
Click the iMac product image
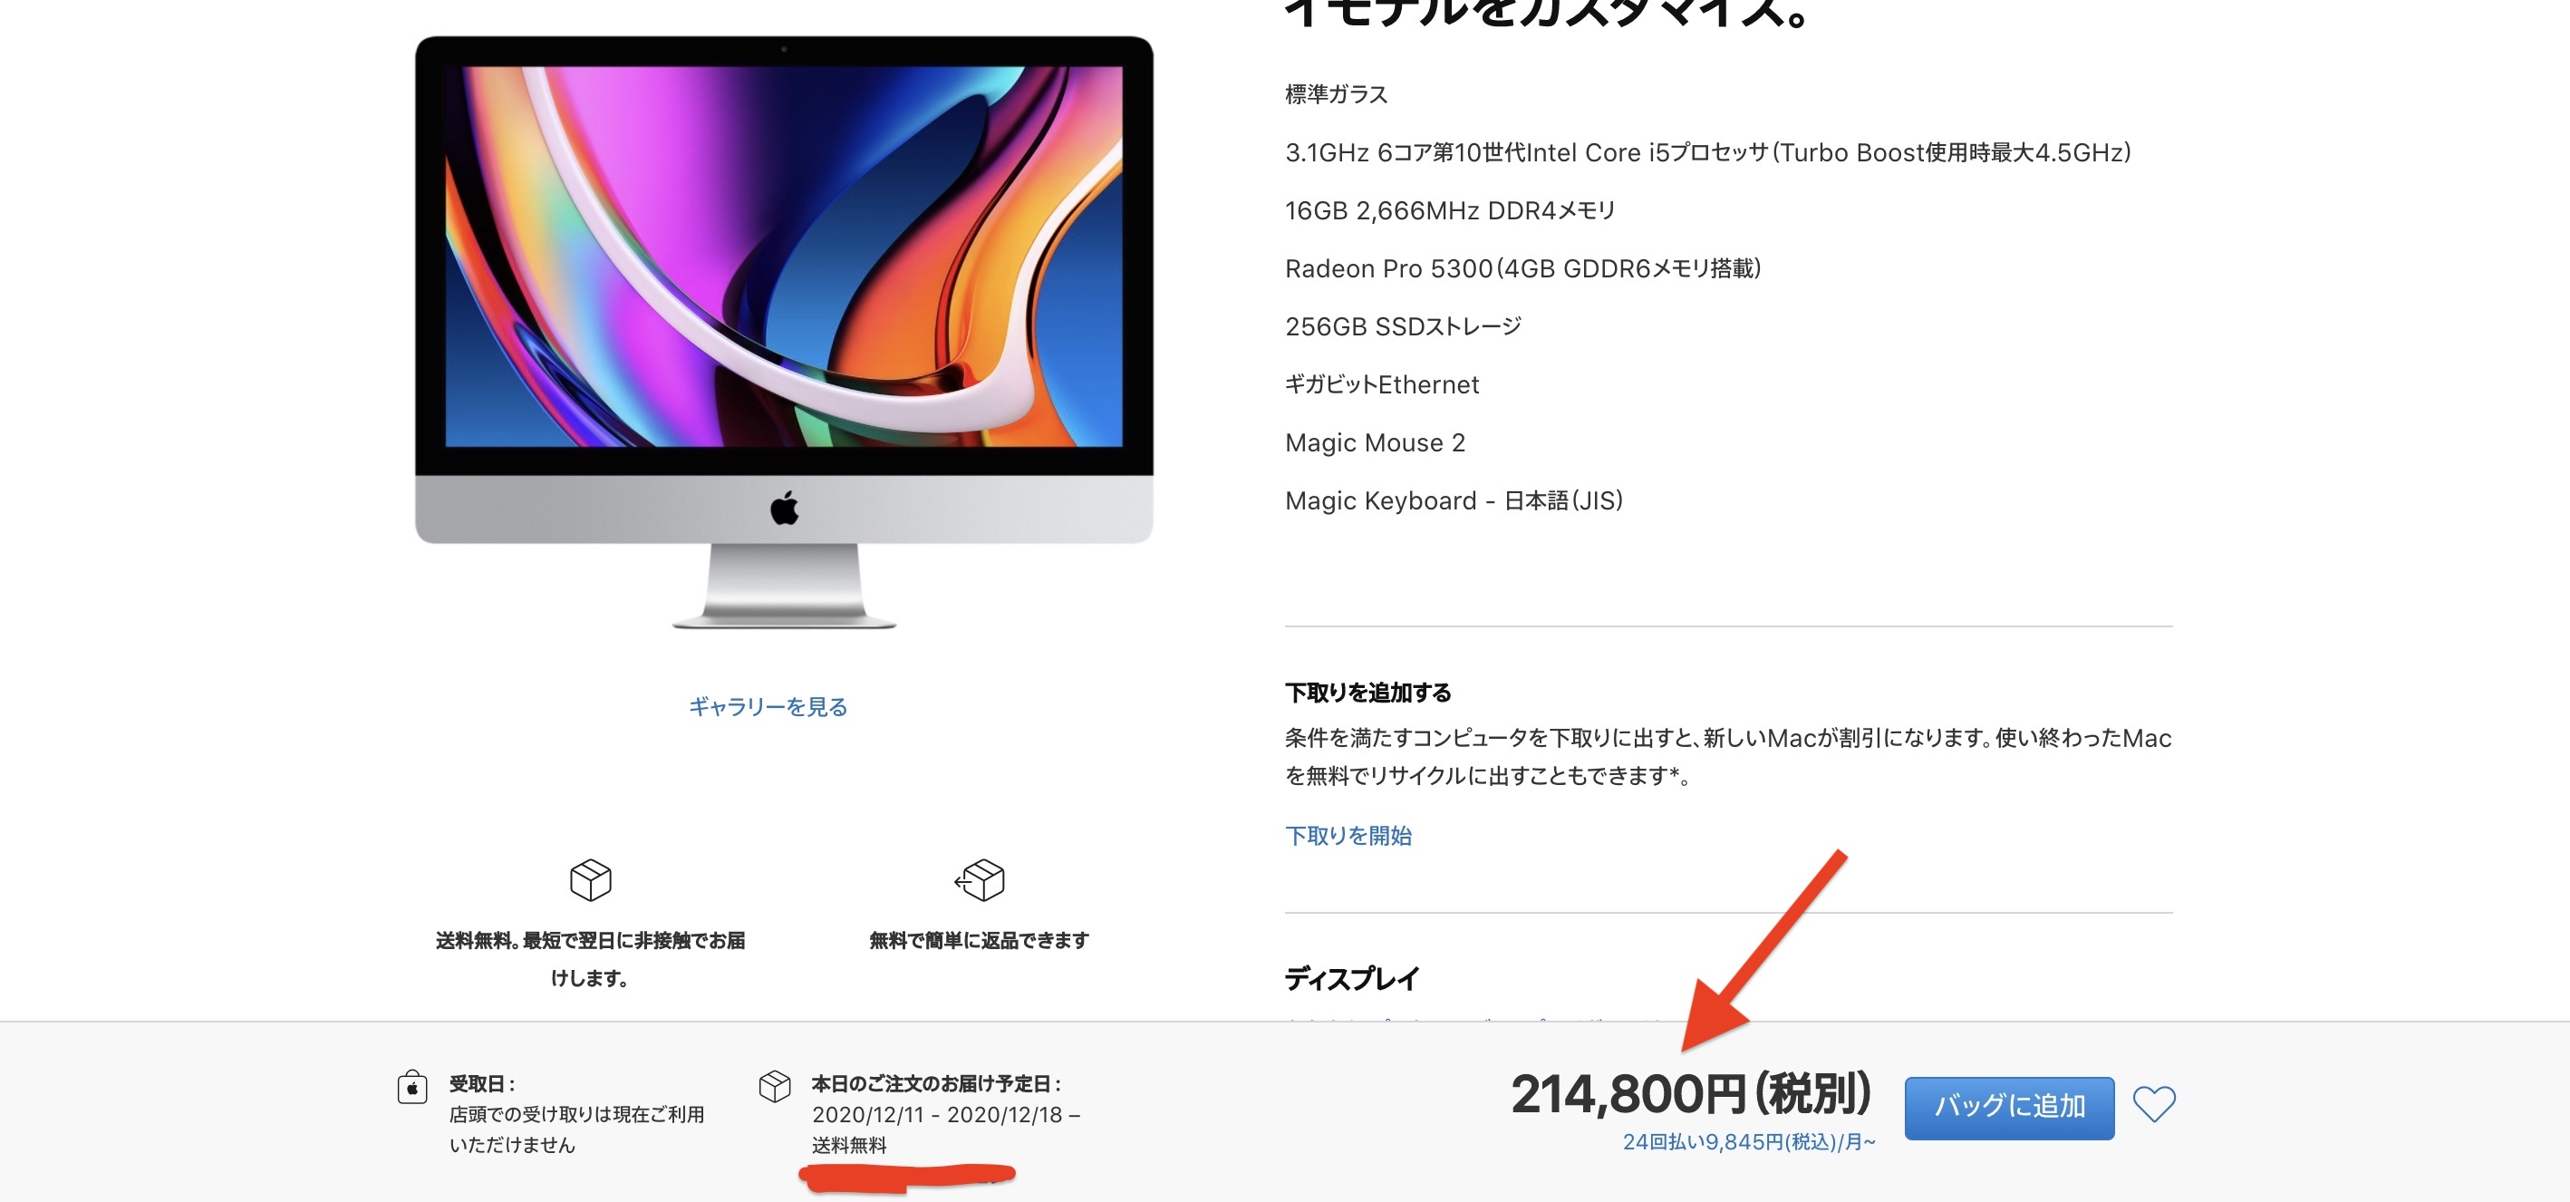click(784, 333)
